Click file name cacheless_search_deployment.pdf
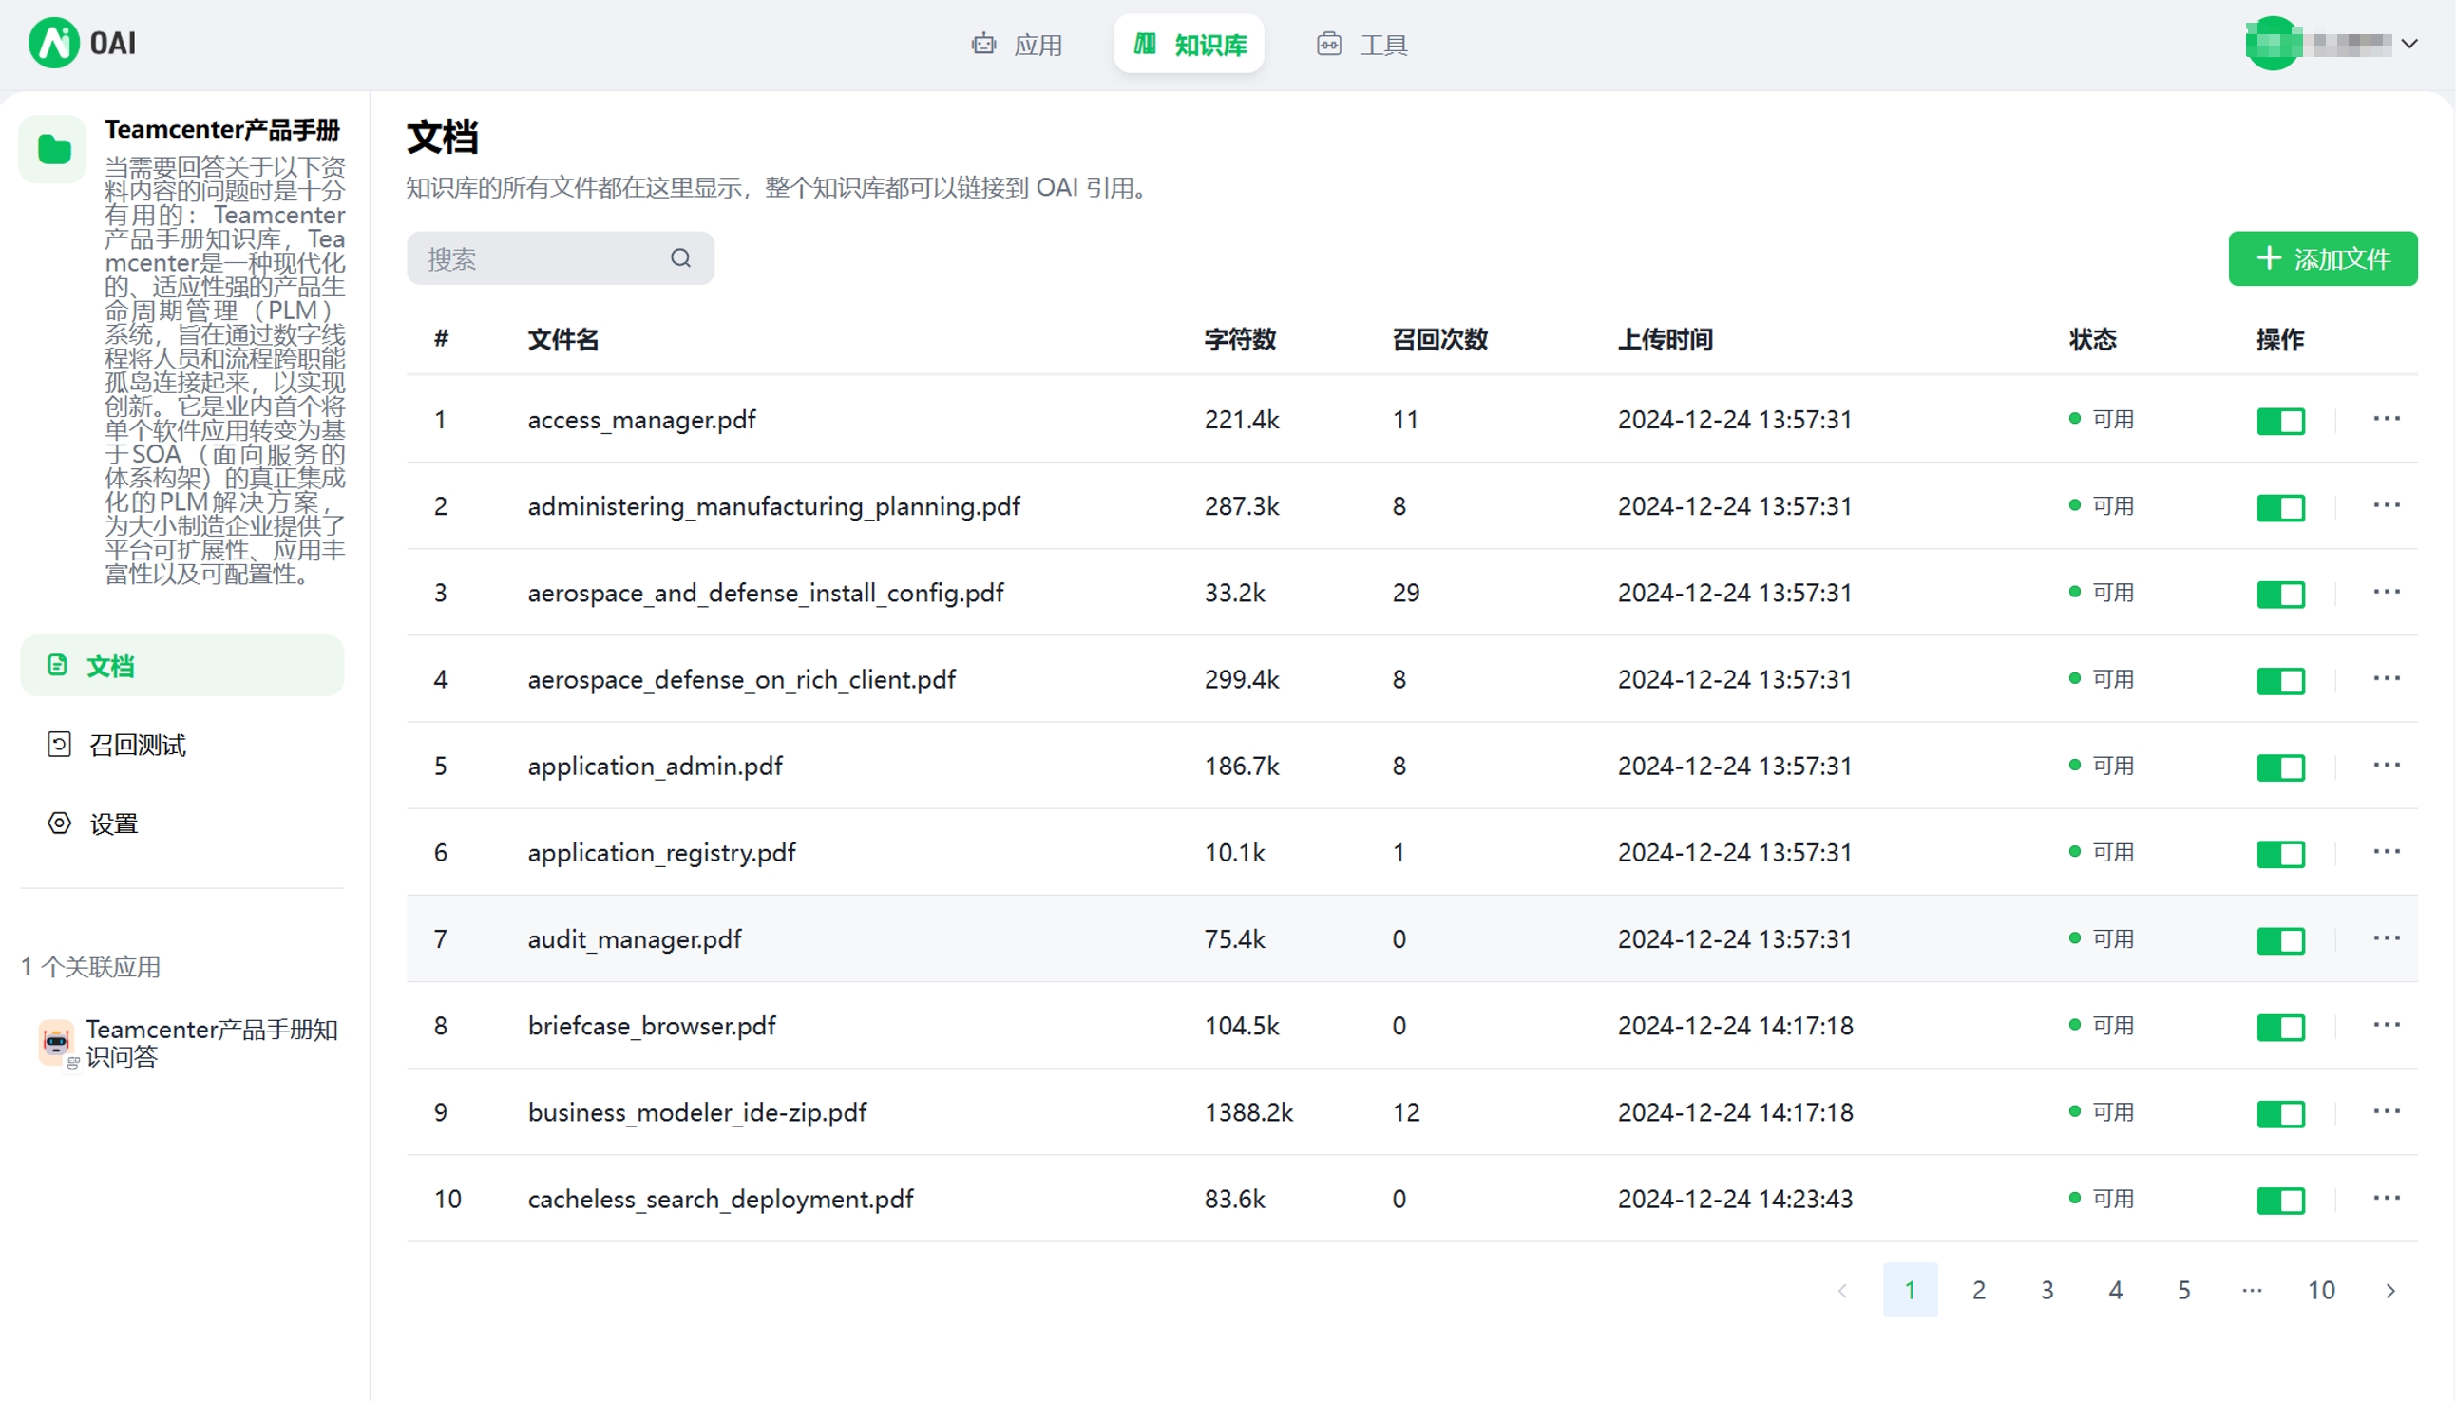Image resolution: width=2456 pixels, height=1401 pixels. (720, 1199)
